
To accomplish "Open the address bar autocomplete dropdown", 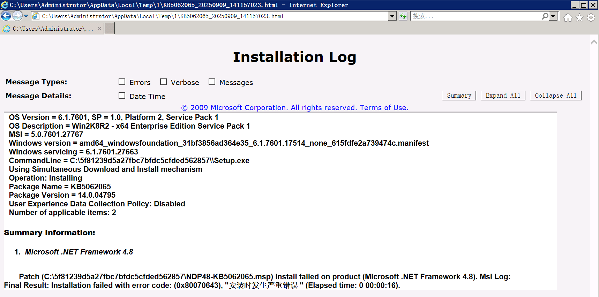I will 392,16.
